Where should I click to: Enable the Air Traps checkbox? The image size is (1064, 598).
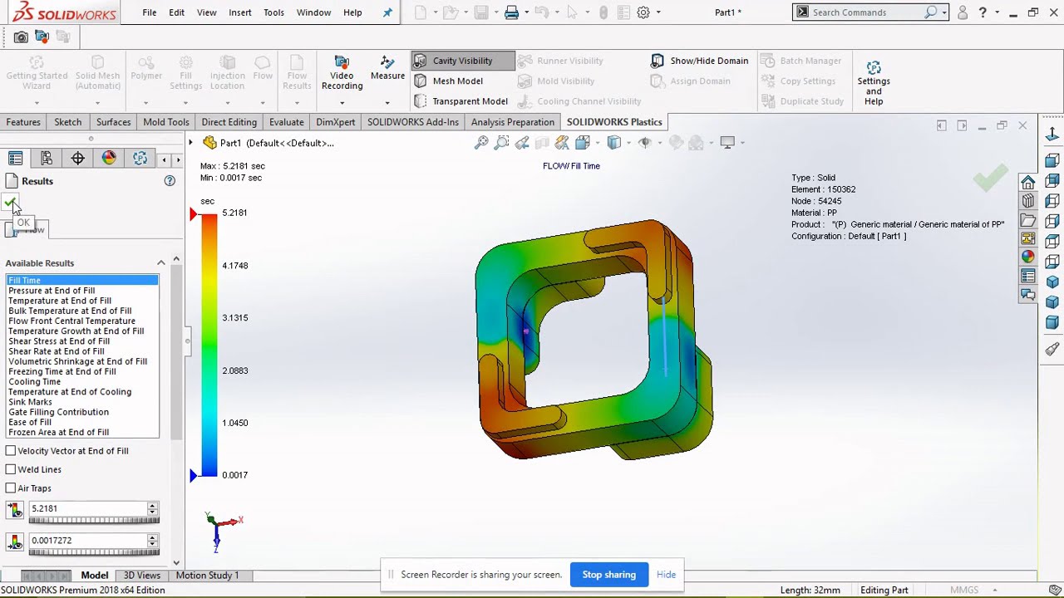tap(11, 488)
